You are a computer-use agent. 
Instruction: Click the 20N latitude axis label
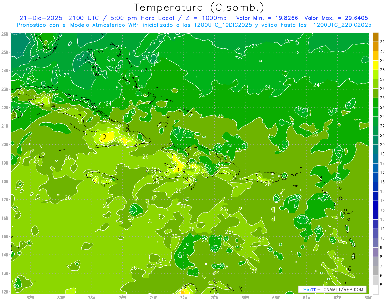coord(5,144)
